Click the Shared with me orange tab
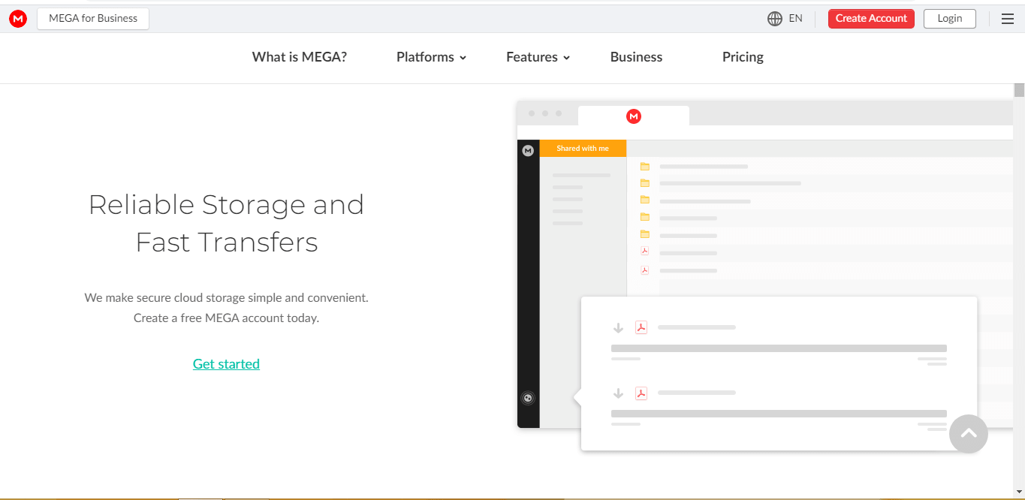The width and height of the screenshot is (1025, 500). (583, 149)
